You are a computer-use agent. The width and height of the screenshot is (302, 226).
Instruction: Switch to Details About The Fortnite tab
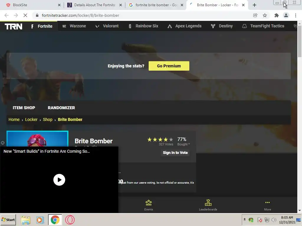[95, 5]
